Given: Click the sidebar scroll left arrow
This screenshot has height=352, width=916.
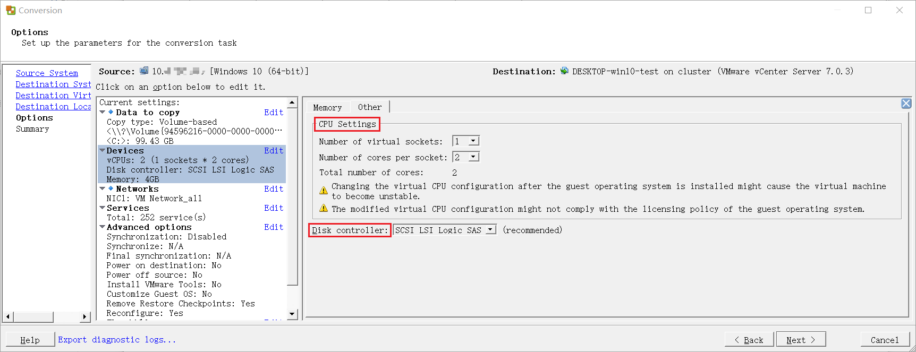Looking at the screenshot, I should tap(8, 317).
